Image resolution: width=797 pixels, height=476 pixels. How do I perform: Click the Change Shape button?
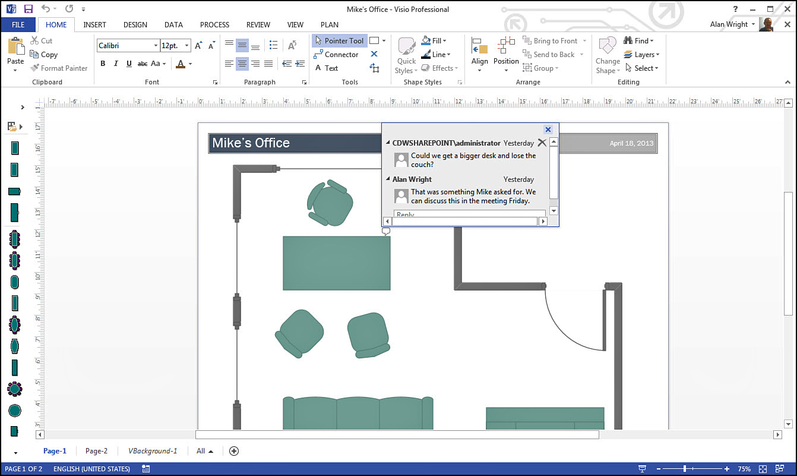click(608, 55)
